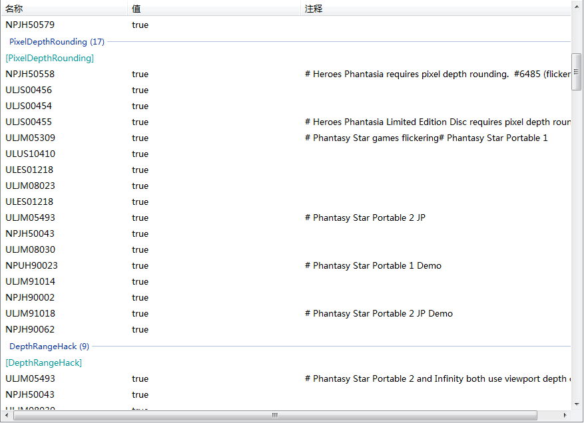Select the ULJM91014 entry
Screen dimensions: 584x423
point(30,281)
